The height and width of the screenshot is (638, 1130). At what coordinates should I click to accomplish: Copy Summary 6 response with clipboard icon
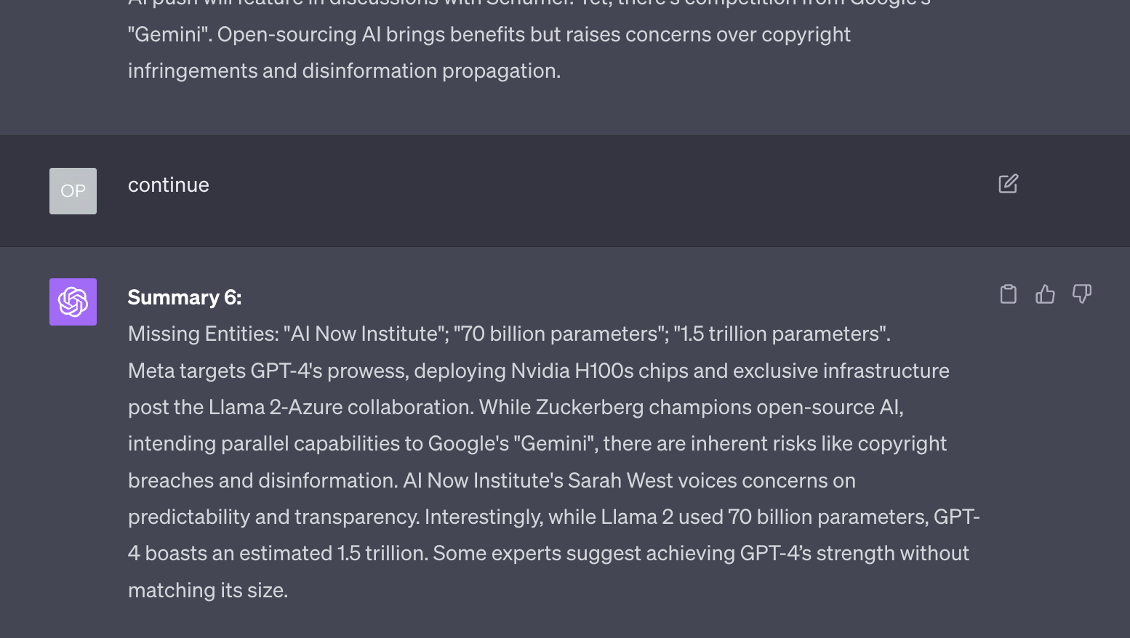click(x=1008, y=294)
